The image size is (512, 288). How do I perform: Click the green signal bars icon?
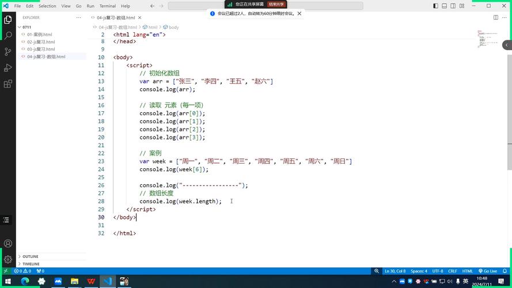pyautogui.click(x=230, y=4)
